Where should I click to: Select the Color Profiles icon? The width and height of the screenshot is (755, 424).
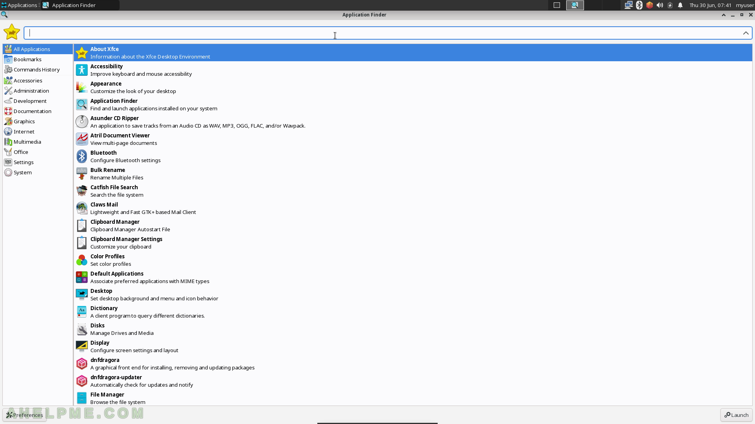tap(82, 260)
